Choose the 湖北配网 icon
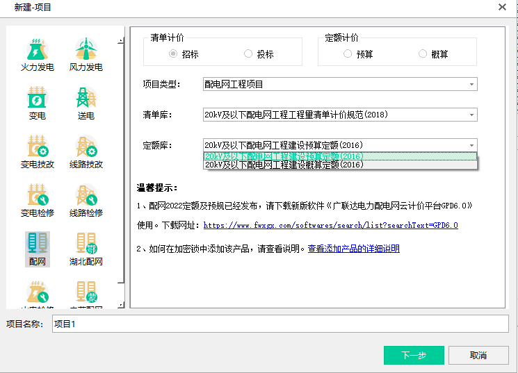The image size is (518, 373). (86, 249)
